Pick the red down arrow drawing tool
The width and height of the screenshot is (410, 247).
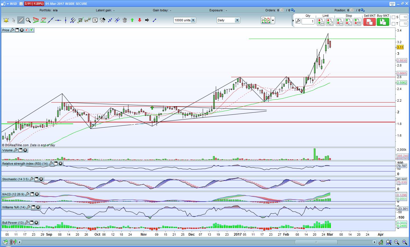pyautogui.click(x=140, y=20)
